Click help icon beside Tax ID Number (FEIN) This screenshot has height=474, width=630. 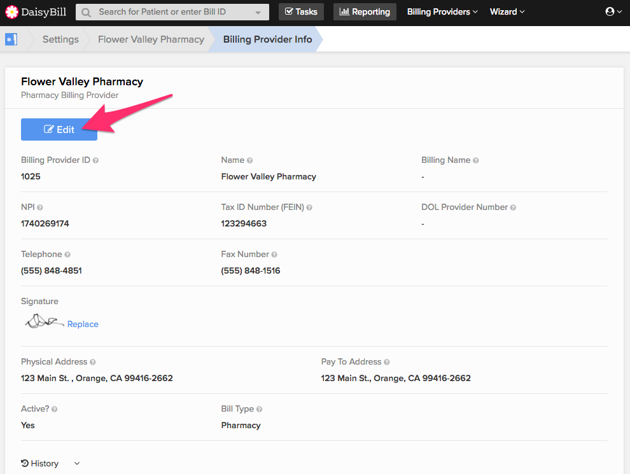pyautogui.click(x=309, y=207)
